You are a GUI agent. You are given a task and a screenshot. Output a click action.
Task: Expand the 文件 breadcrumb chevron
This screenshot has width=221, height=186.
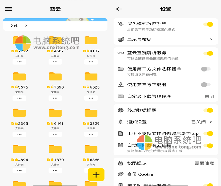26,26
